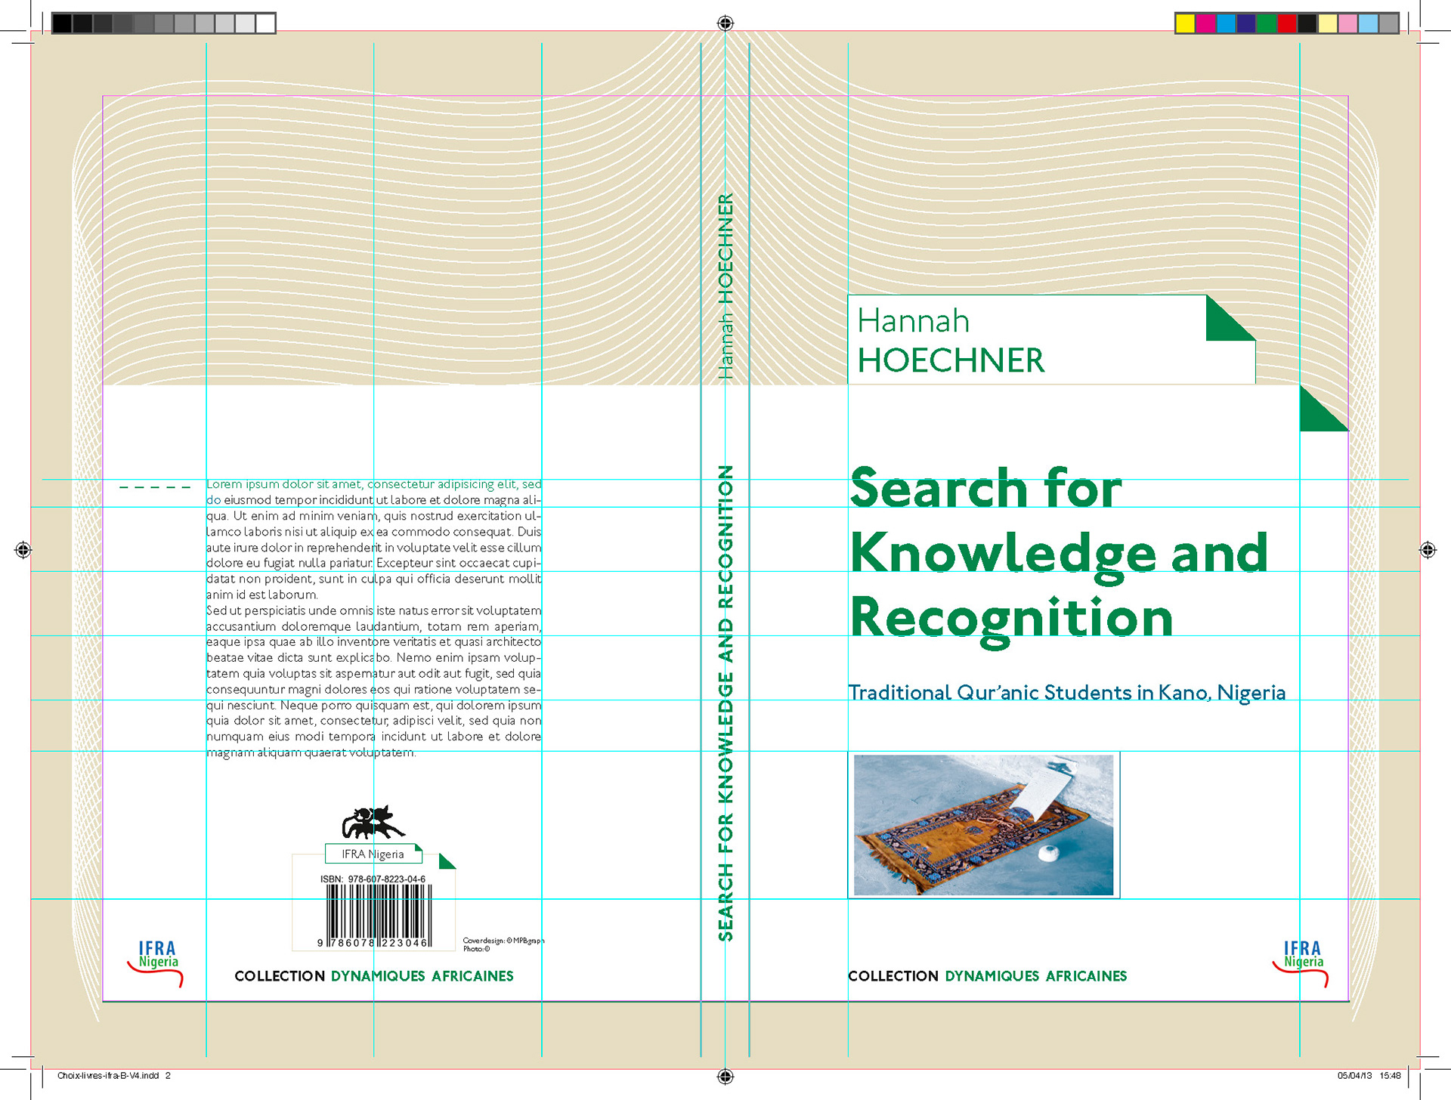The width and height of the screenshot is (1451, 1100).
Task: Click the bottom center registration mark
Action: 725,1076
